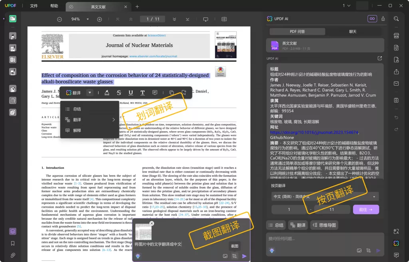Click the lock icon in UPDF AI header
Viewport: 409px width, 262px height.
point(383,19)
